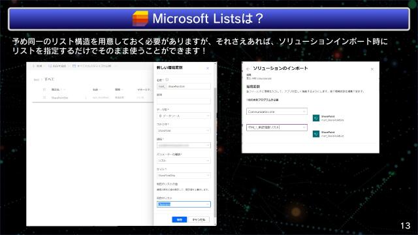Click the 新しい環境変数 panel scrollbar
Image resolution: width=418 pixels, height=235 pixels.
[215, 152]
